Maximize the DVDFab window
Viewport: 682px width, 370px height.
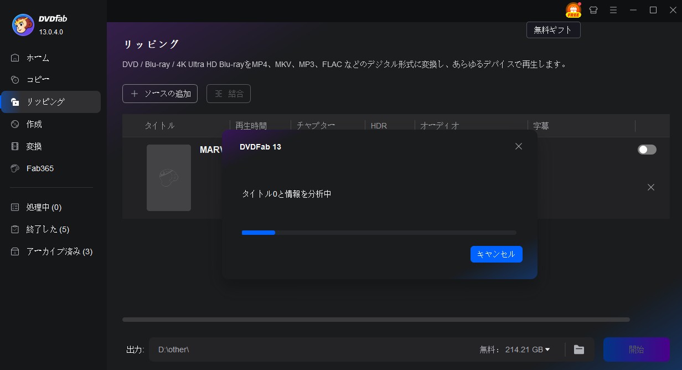pos(653,10)
